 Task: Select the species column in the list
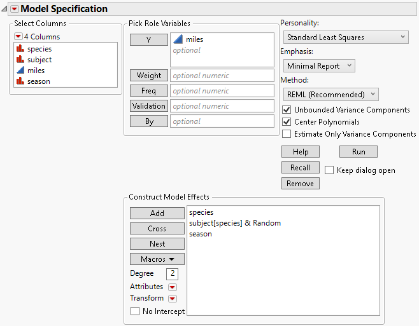pos(39,49)
